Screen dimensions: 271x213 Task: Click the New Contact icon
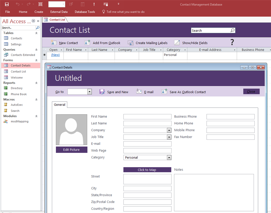(x=54, y=43)
